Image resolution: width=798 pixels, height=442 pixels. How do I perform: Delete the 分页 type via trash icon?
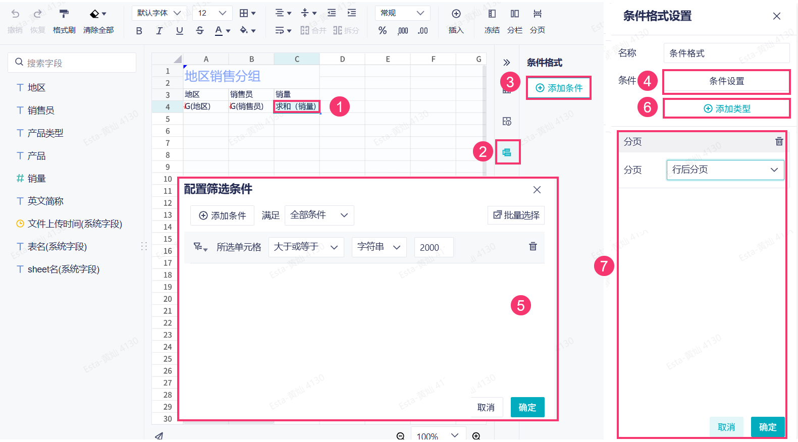click(x=779, y=141)
